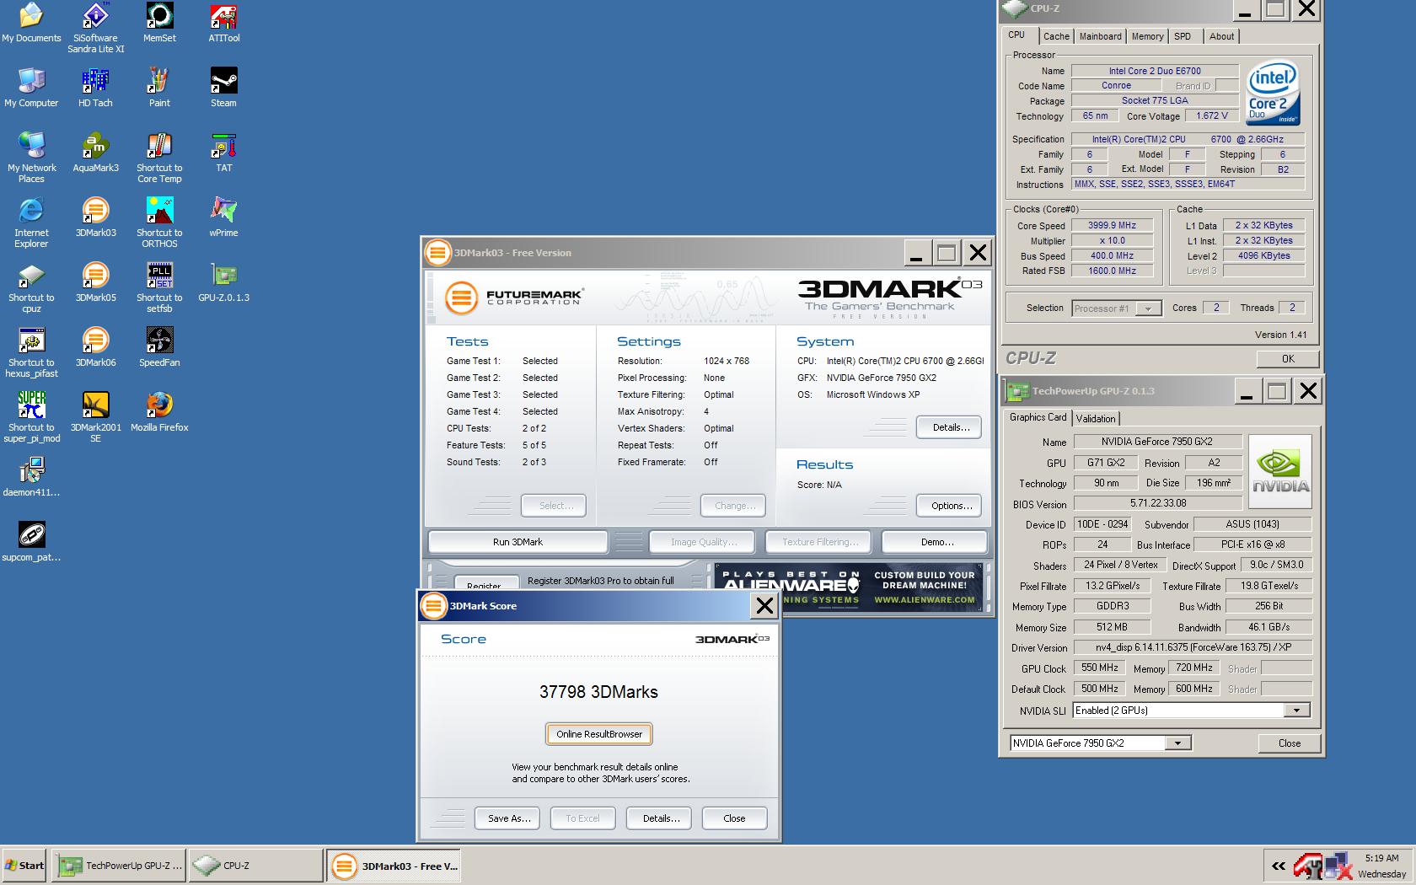1416x885 pixels.
Task: Click Save As in 3DMark Score dialog
Action: point(509,818)
